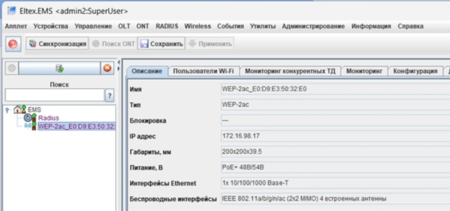
Task: Open the Управление menu
Action: tap(93, 26)
